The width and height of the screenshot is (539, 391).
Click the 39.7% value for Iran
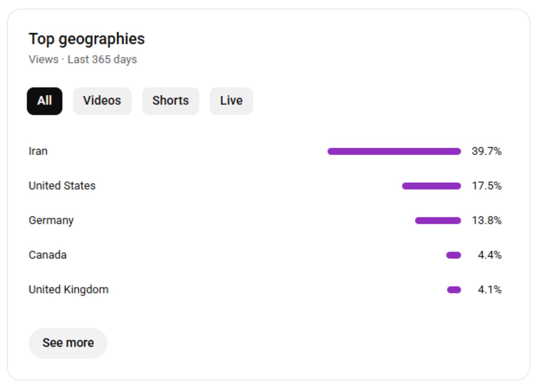tap(486, 151)
